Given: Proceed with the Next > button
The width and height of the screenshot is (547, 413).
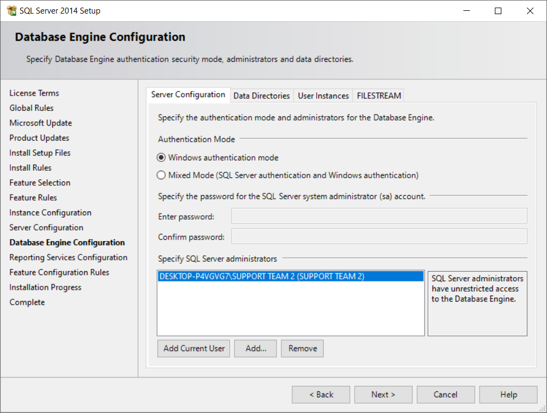Looking at the screenshot, I should 383,395.
